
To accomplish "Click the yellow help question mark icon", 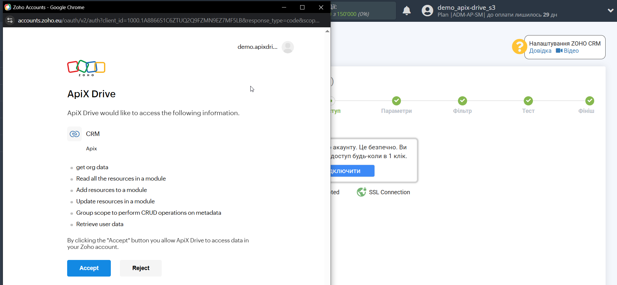I will click(x=519, y=47).
